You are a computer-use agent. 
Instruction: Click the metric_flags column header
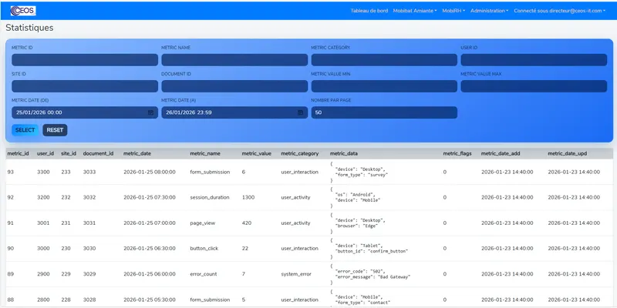click(457, 153)
